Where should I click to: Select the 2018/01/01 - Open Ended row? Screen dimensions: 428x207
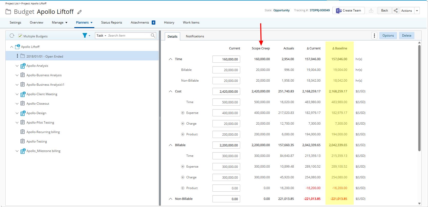(x=82, y=56)
